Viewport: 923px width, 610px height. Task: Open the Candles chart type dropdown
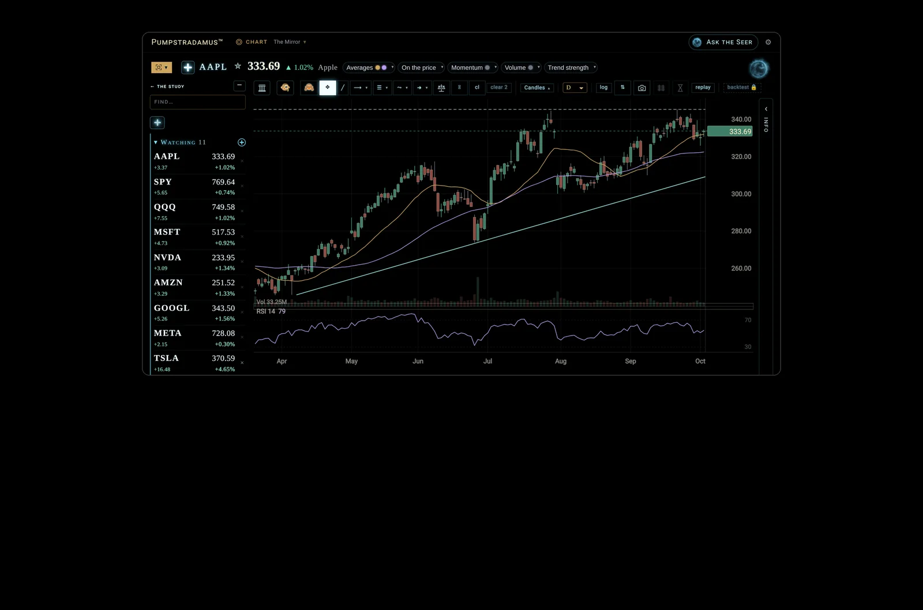pos(537,88)
